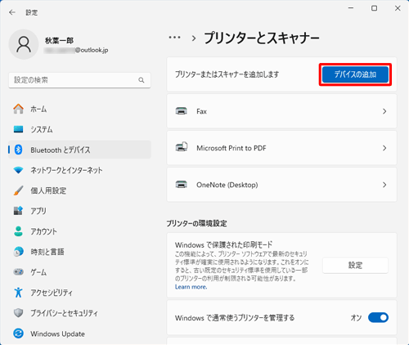Click the back arrow icon
409x345 pixels.
(x=12, y=12)
